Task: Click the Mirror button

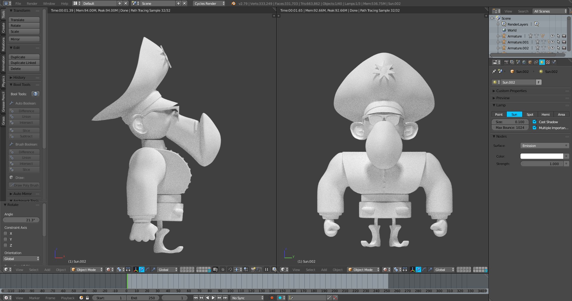Action: click(x=24, y=39)
